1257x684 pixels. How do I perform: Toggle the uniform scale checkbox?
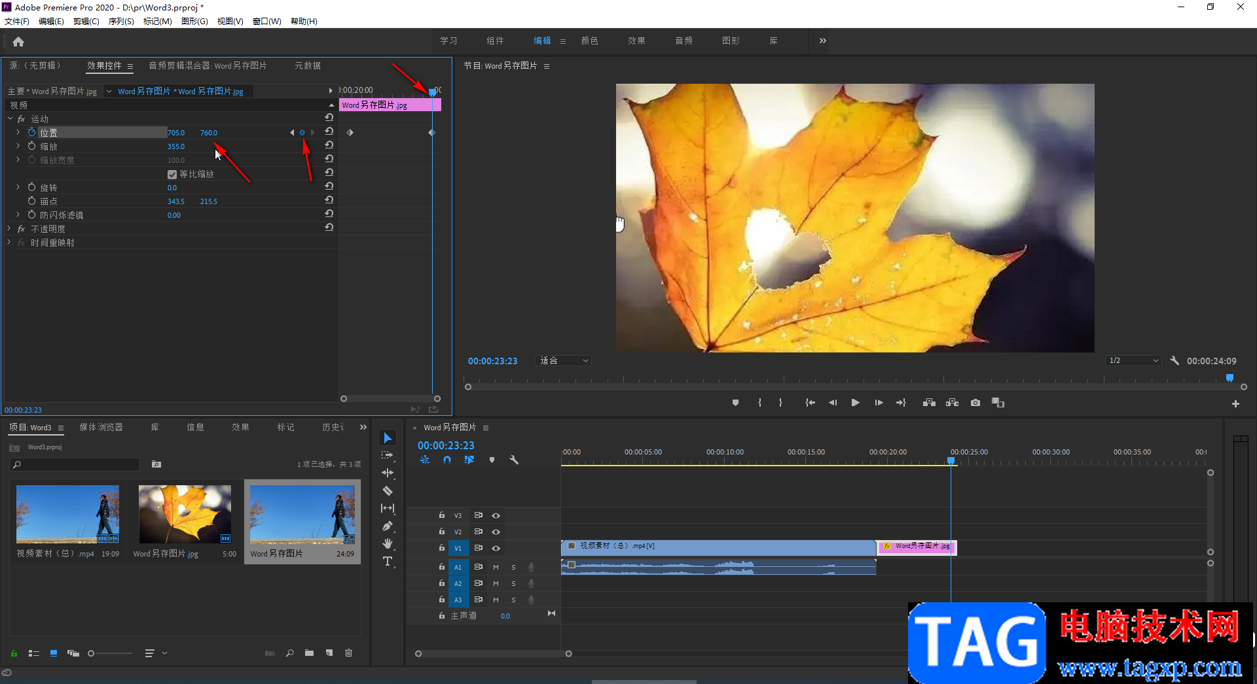[x=172, y=175]
